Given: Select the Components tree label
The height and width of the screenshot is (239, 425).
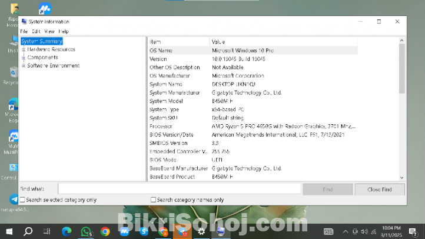Looking at the screenshot, I should click(x=42, y=58).
